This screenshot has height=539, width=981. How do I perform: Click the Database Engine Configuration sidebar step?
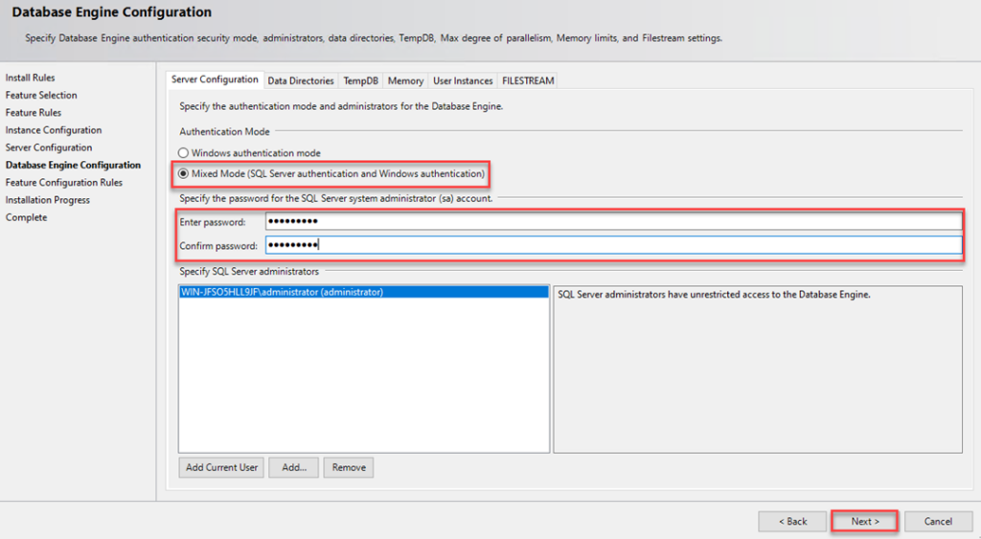(73, 165)
